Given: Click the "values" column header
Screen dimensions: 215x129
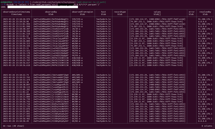Looking at the screenshot, I should (157, 12).
